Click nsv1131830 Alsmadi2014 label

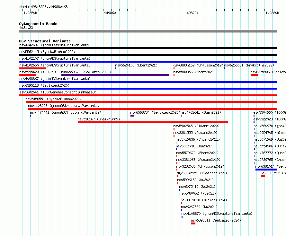pyautogui.click(x=204, y=200)
